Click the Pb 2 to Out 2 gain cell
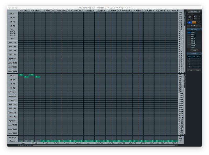Image resolution: width=209 pixels, height=155 pixels. click(x=26, y=77)
